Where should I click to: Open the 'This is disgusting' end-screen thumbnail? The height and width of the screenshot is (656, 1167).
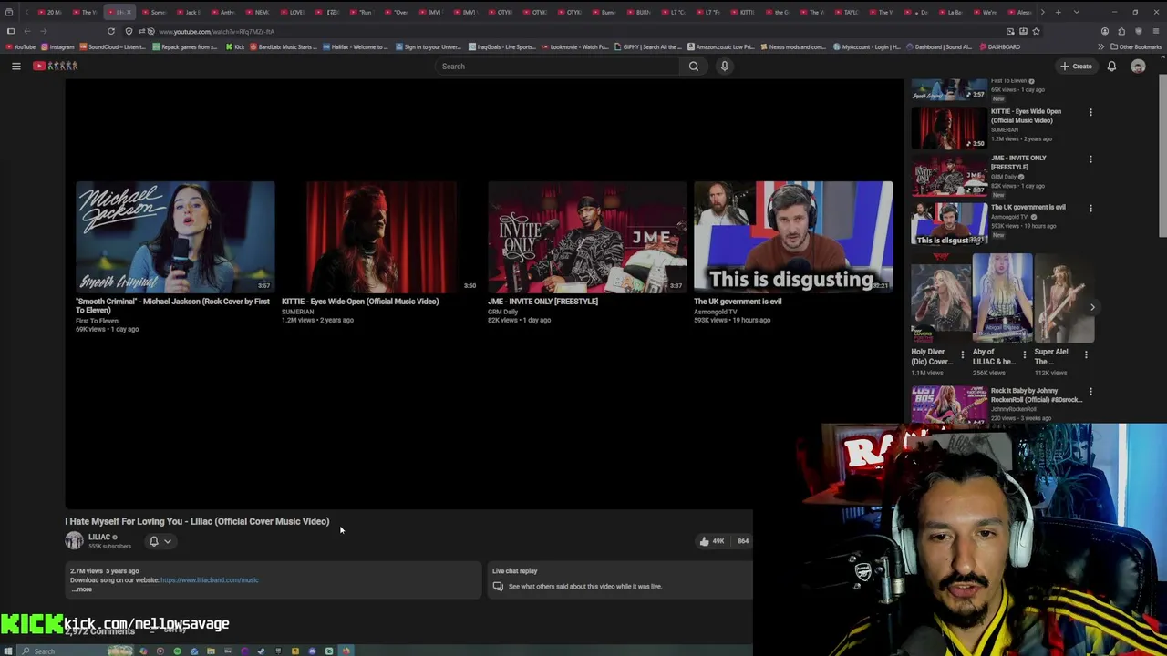tap(793, 237)
